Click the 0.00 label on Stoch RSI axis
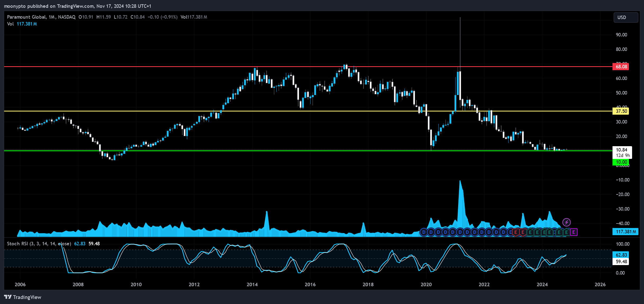This screenshot has height=304, width=644. (620, 273)
